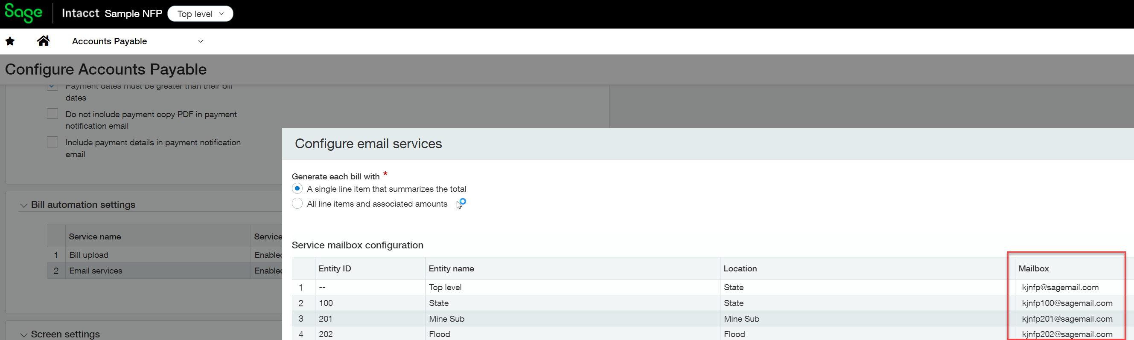
Task: Select the Email services row
Action: pos(96,271)
